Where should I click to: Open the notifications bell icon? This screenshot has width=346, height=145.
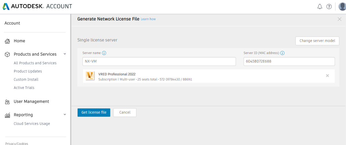pos(319,6)
